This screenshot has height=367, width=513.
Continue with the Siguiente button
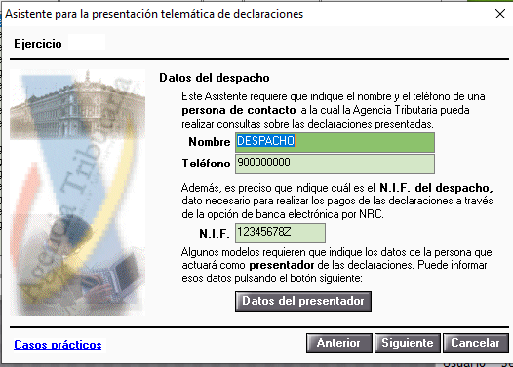click(x=408, y=343)
